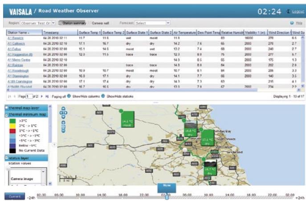Click the Show/Hide stations icon
306x201 pixels.
(103, 96)
